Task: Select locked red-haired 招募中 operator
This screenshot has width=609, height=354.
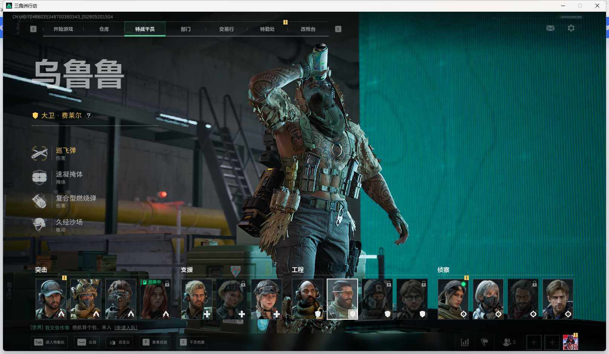Action: (x=155, y=299)
